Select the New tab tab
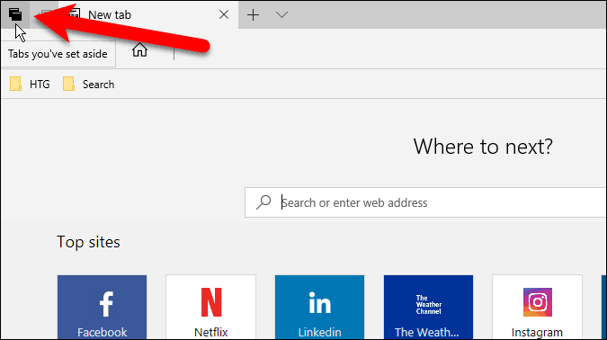 pyautogui.click(x=148, y=14)
